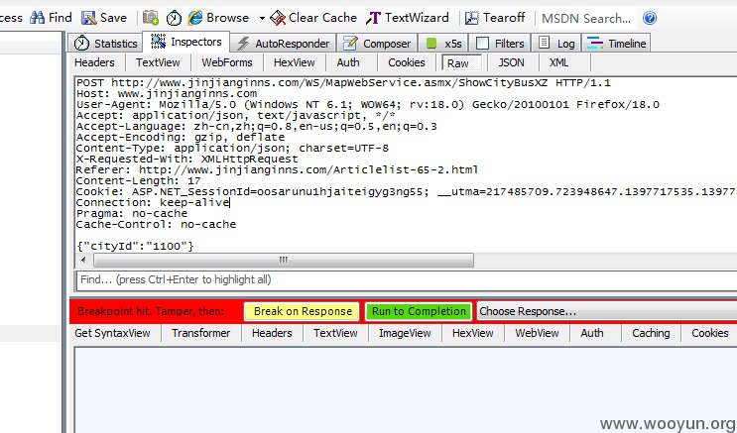Select the request Cookies tab
The width and height of the screenshot is (737, 433).
tap(407, 62)
